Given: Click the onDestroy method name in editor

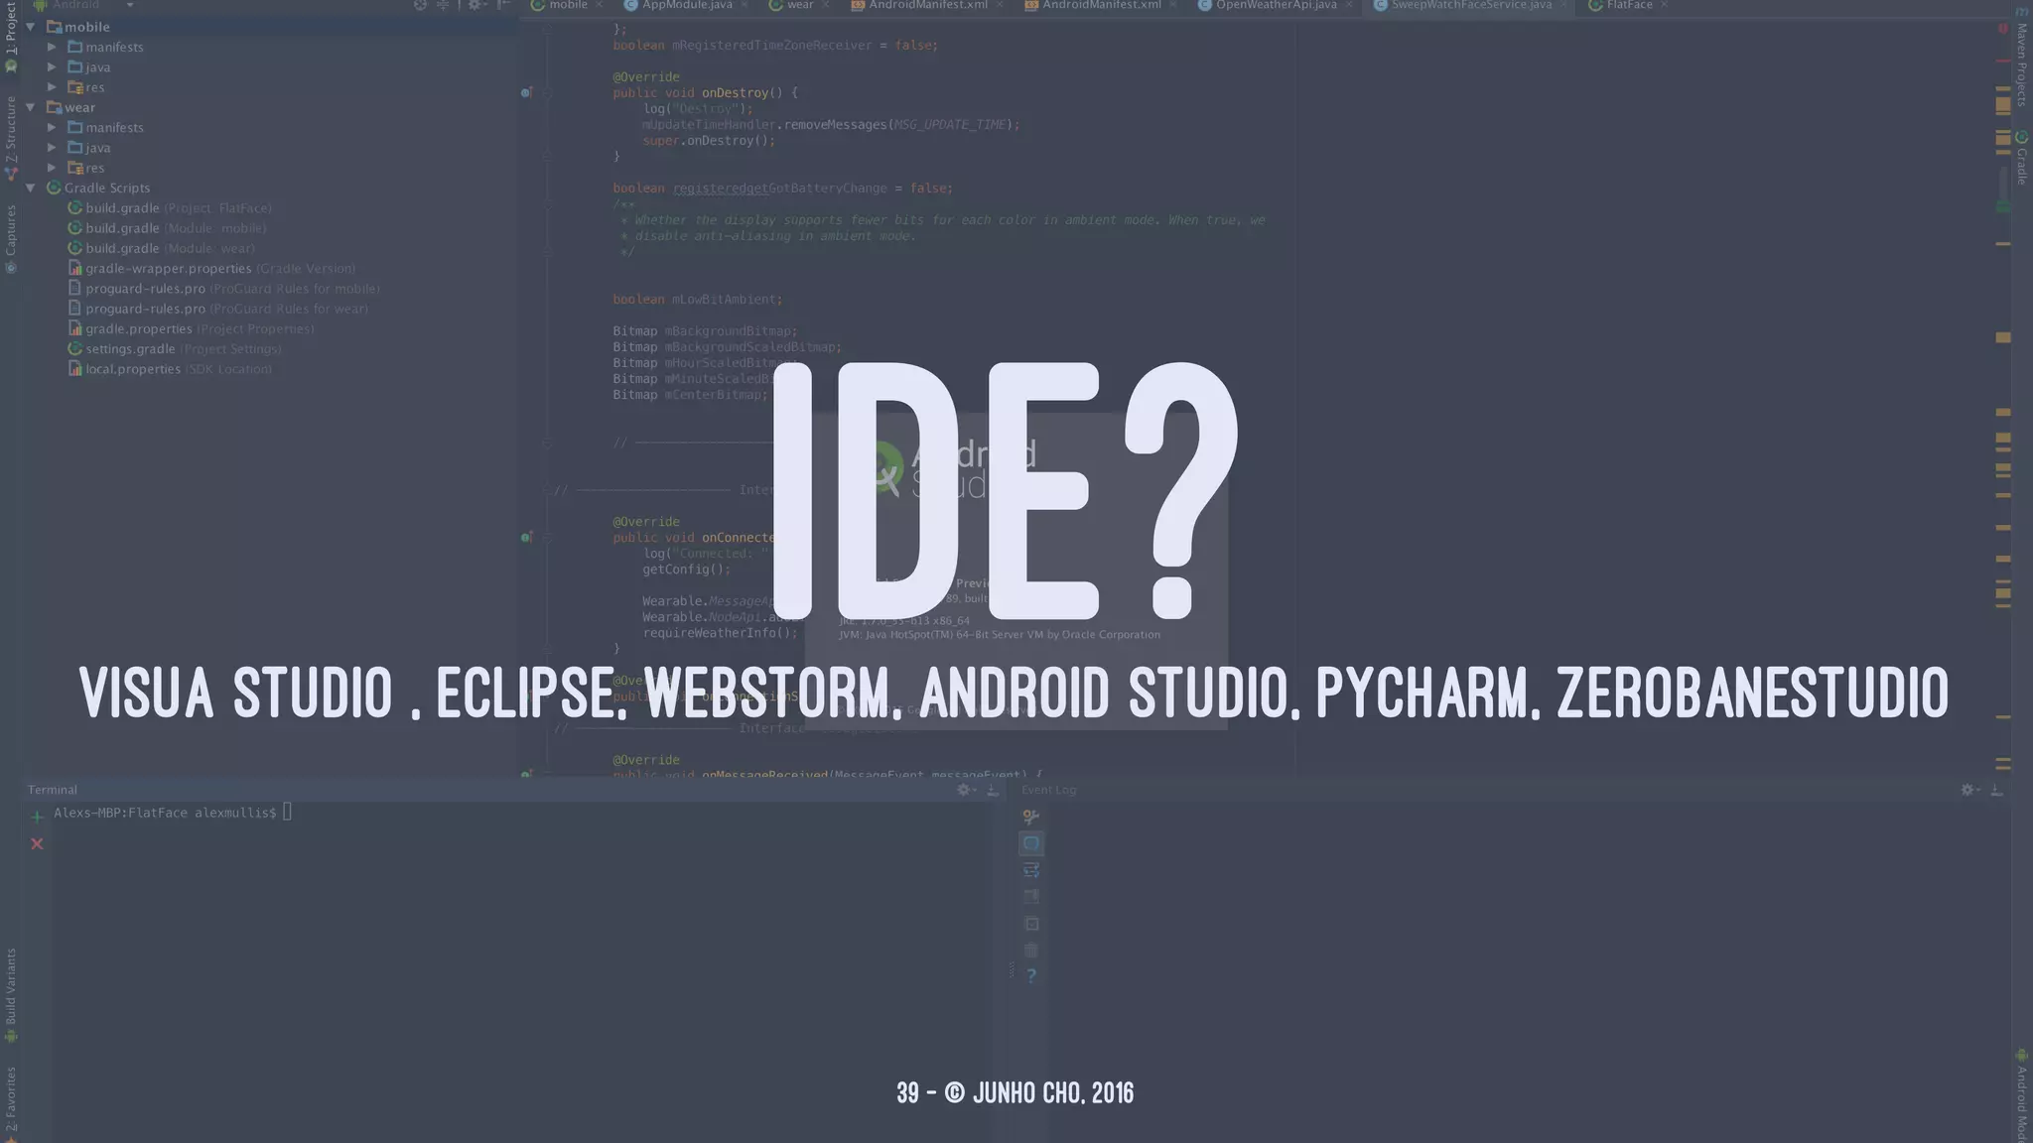Looking at the screenshot, I should 735,92.
